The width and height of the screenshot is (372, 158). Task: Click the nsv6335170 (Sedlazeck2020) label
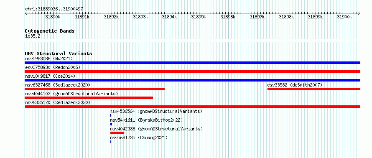pyautogui.click(x=58, y=102)
